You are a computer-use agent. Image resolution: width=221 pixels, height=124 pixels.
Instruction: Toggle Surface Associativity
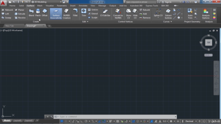point(56,14)
